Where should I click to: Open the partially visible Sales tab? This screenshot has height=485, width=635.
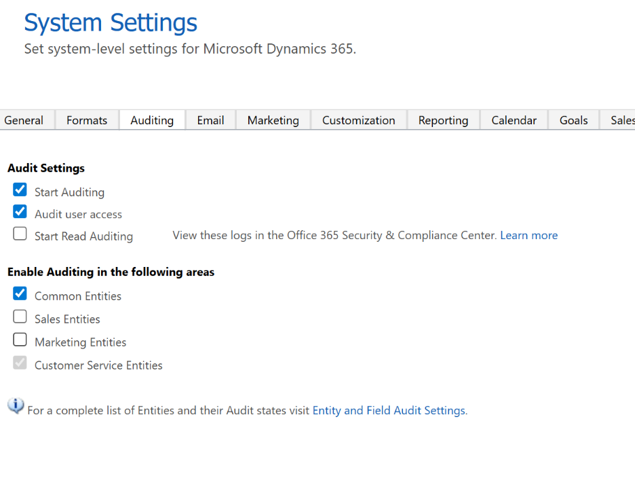click(621, 120)
